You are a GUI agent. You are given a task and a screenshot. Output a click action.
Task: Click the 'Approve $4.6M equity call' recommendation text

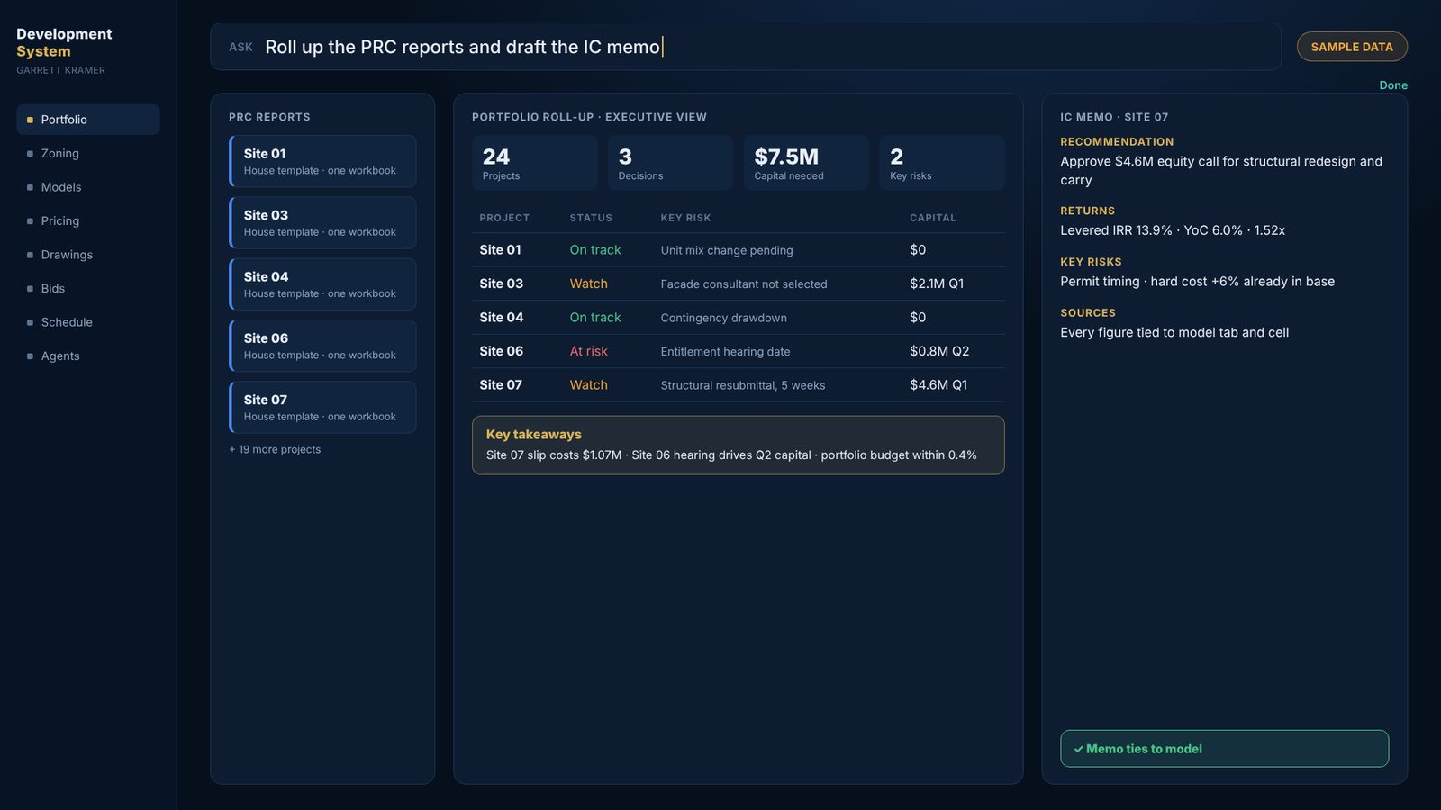coord(1221,171)
